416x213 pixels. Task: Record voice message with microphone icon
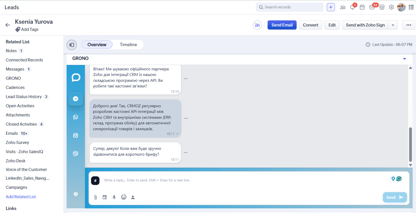tap(114, 197)
